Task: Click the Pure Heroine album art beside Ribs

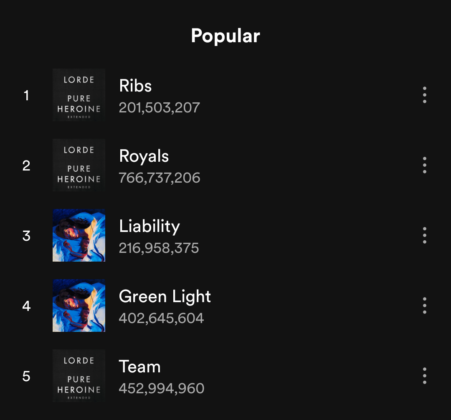Action: point(79,95)
